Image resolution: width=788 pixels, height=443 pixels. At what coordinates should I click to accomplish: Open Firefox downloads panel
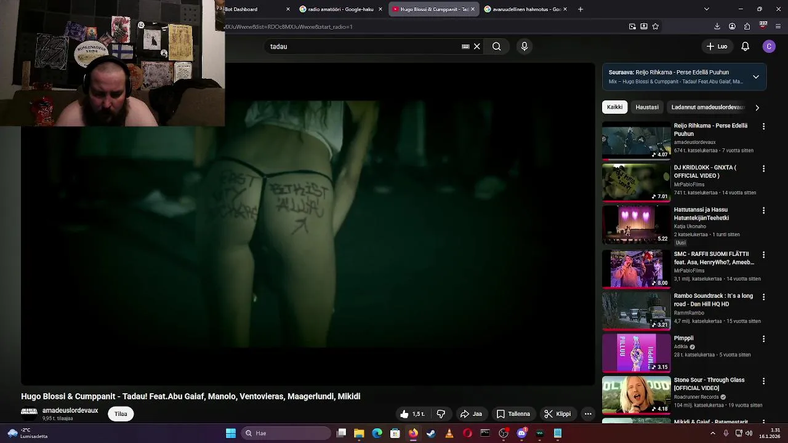point(717,26)
